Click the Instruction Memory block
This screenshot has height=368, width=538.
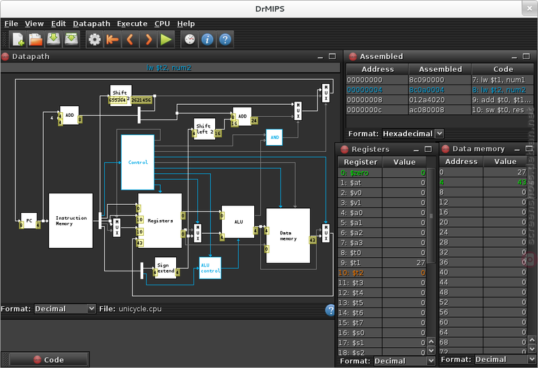(71, 220)
